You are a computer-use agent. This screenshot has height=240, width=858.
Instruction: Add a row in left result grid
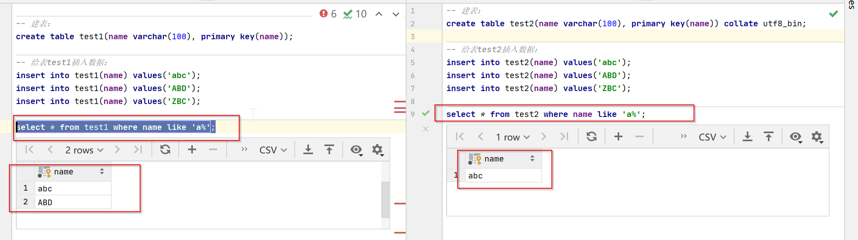192,150
